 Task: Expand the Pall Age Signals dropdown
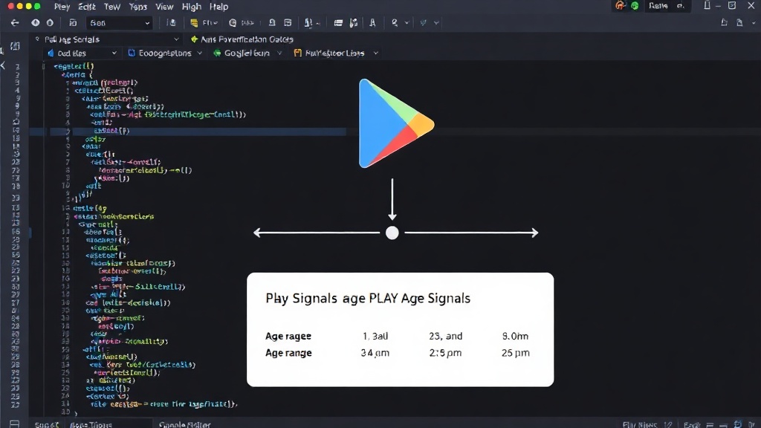pos(176,39)
